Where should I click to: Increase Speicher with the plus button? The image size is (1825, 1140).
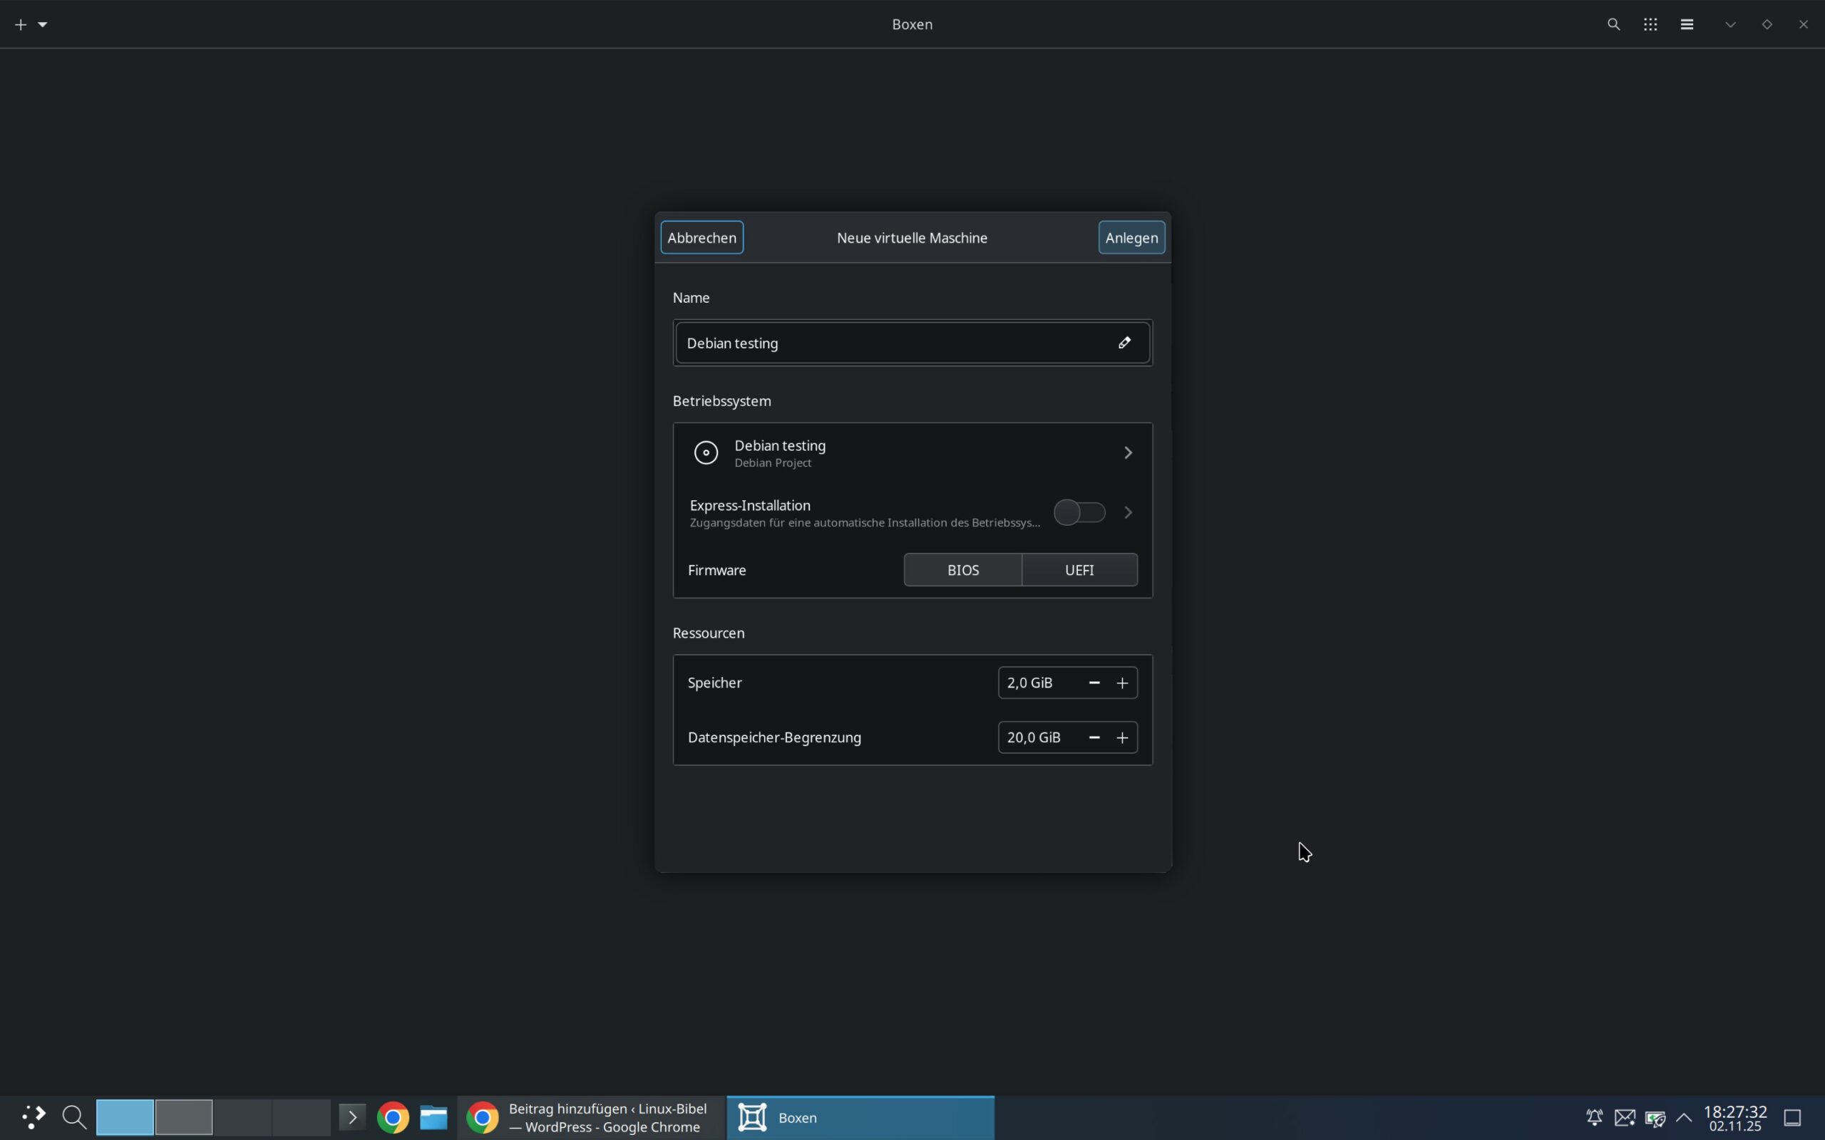[x=1122, y=683]
